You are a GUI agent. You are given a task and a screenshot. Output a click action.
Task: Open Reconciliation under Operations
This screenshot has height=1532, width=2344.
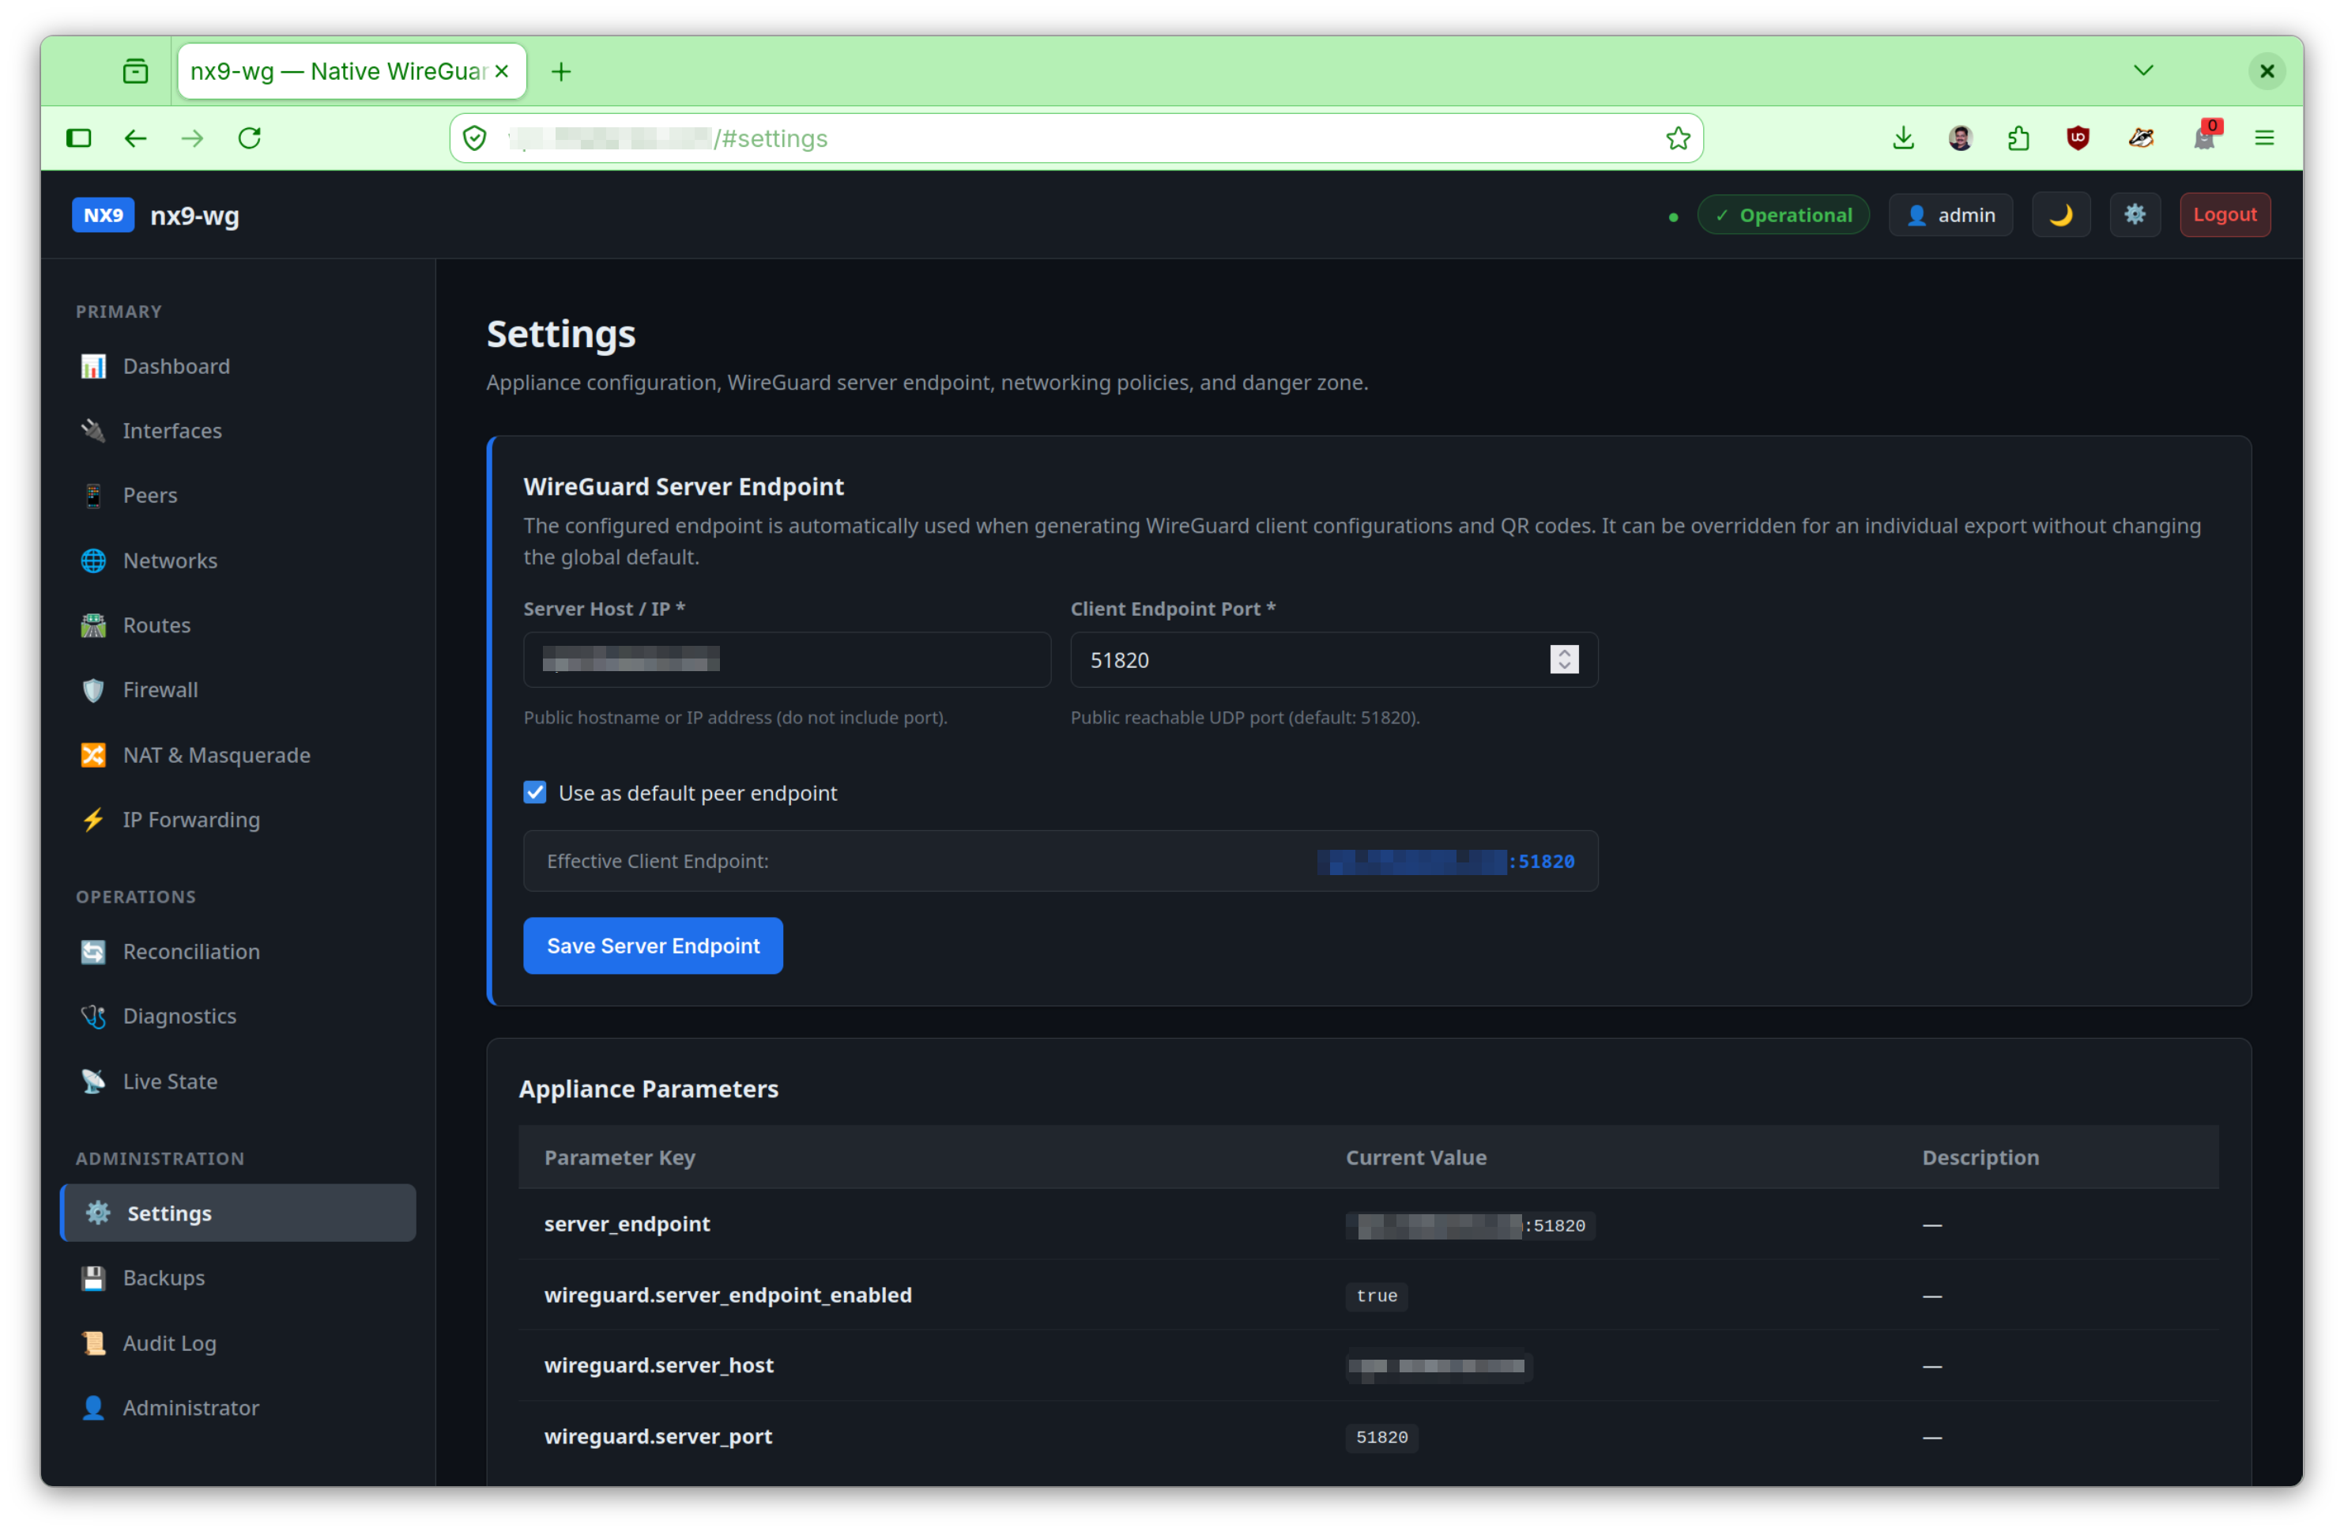237,952
